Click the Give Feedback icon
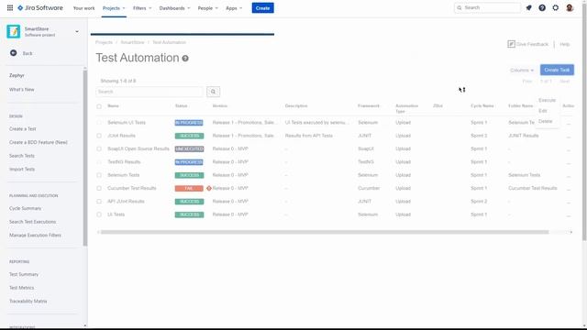The image size is (587, 330). click(x=512, y=44)
